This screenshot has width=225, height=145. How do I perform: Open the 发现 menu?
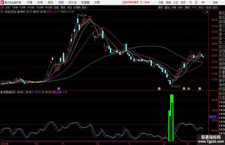[x=61, y=2]
